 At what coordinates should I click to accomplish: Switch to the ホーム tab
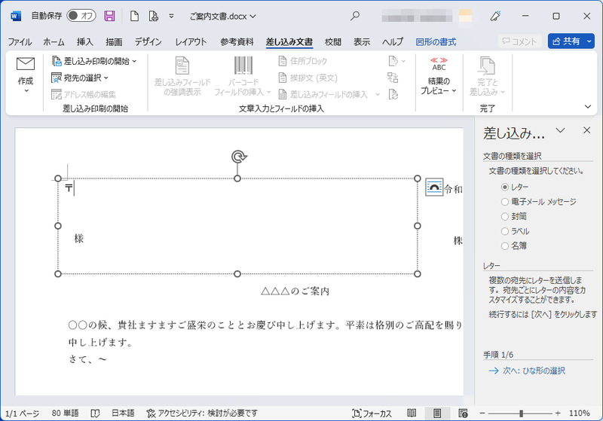point(54,41)
